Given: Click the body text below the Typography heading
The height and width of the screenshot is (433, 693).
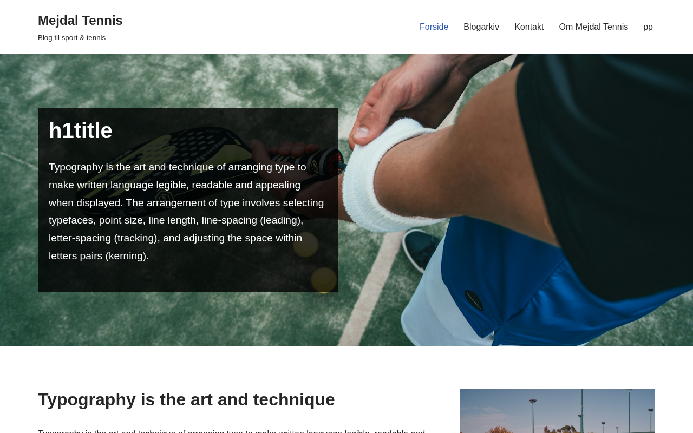Looking at the screenshot, I should tap(232, 431).
